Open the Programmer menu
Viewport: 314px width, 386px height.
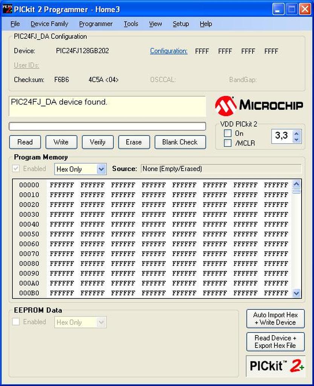tap(96, 24)
